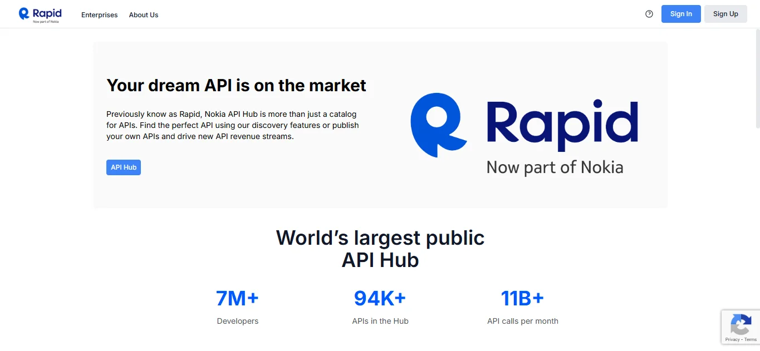The height and width of the screenshot is (351, 760).
Task: Click the Sign Up button
Action: (725, 13)
